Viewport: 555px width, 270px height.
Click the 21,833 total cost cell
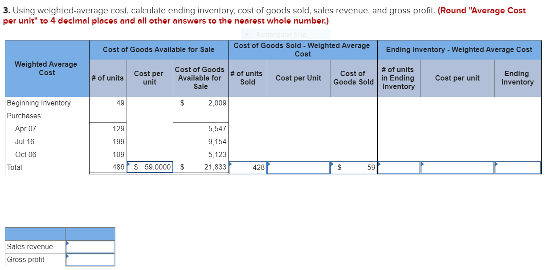pyautogui.click(x=200, y=167)
